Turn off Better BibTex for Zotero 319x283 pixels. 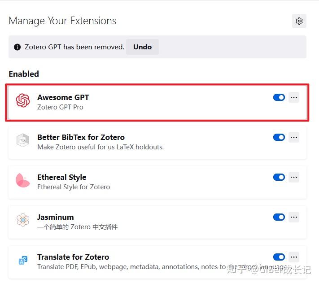click(279, 137)
